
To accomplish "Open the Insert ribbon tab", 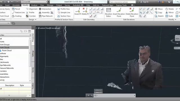I will tap(7, 5).
